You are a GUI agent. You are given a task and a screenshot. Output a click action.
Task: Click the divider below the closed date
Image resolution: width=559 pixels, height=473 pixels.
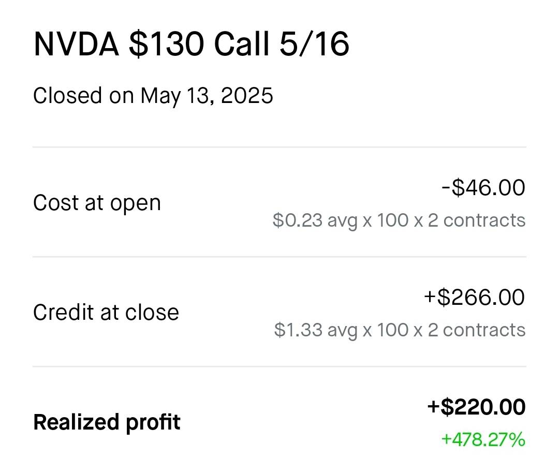(279, 147)
